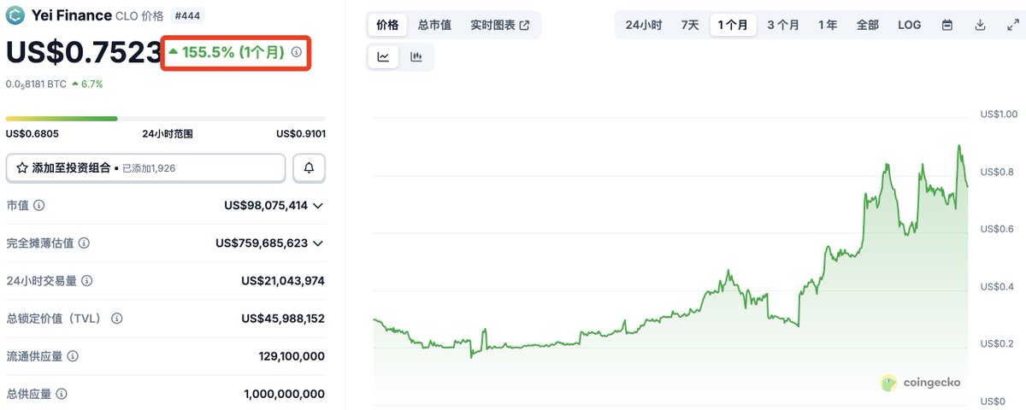The image size is (1026, 410).
Task: Click the 24小时范围 price range bar
Action: (165, 118)
